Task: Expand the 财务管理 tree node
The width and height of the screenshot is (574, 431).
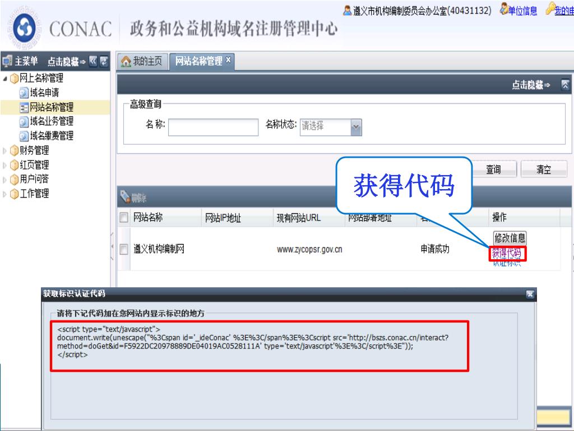Action: click(x=4, y=150)
